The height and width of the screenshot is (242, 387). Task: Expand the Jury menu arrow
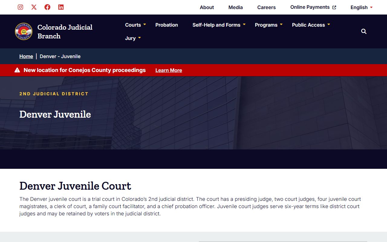point(139,38)
